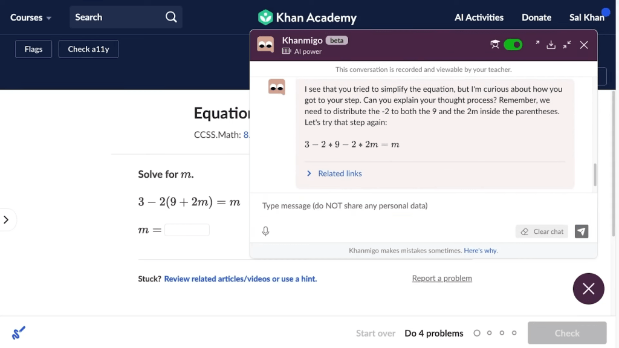Click the search magnifier icon
This screenshot has width=619, height=348.
point(171,18)
